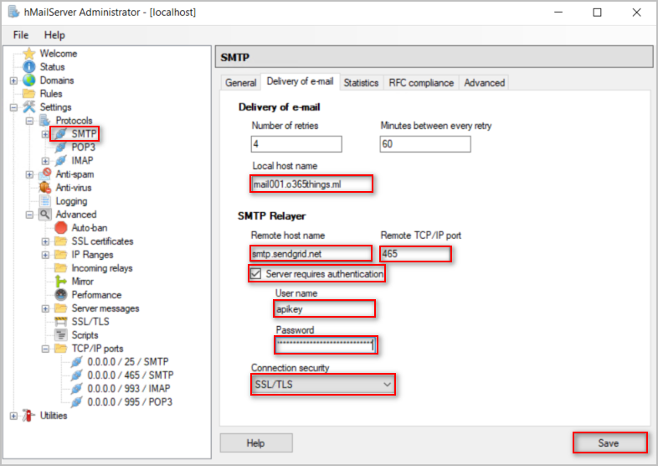Expand the IMAP tree node
The height and width of the screenshot is (466, 658).
tap(45, 162)
